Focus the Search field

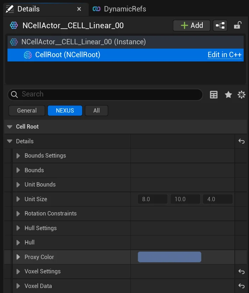pos(105,94)
